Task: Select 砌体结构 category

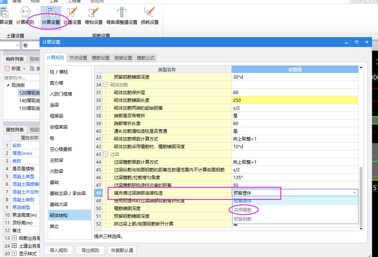Action: [70, 215]
